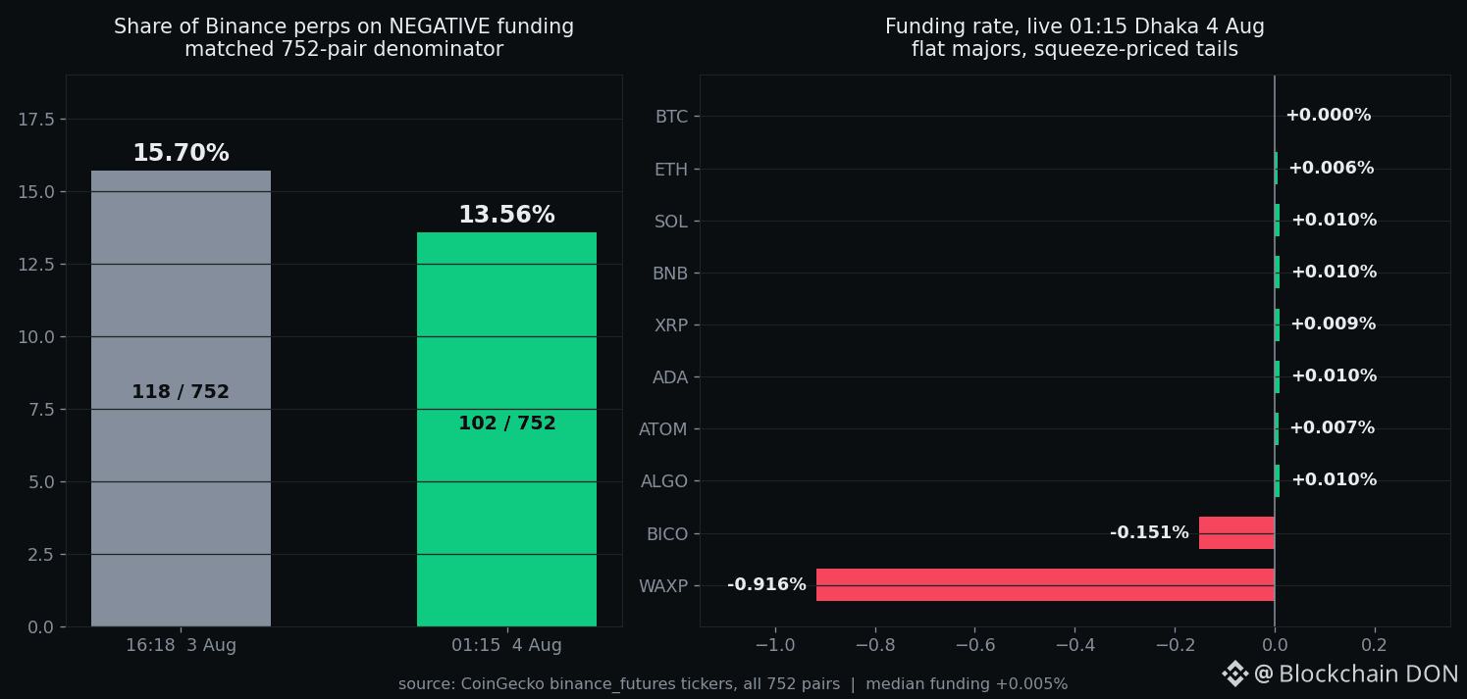Click the "+0.009%" XRP funding value
Image resolution: width=1467 pixels, height=699 pixels.
1334,325
